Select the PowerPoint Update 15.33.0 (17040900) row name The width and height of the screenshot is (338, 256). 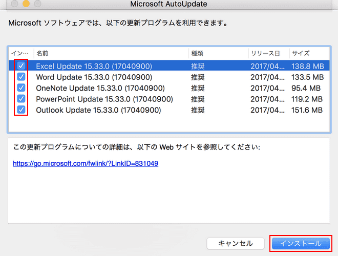[104, 99]
